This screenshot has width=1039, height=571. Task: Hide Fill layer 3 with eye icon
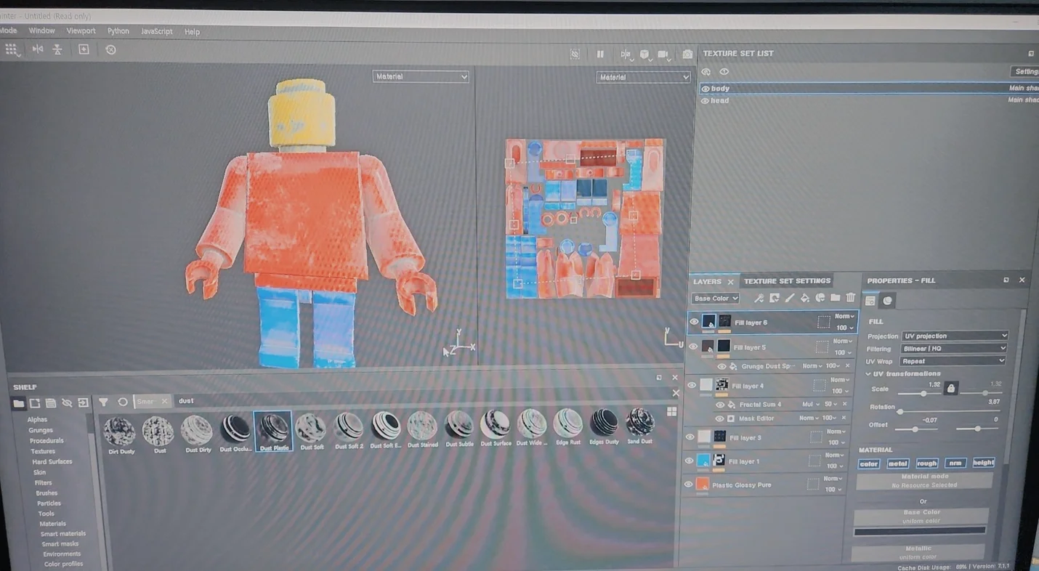(x=690, y=437)
